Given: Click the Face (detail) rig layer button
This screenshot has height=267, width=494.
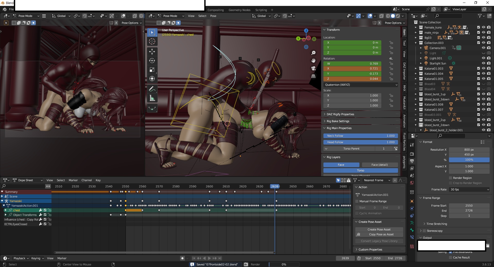Looking at the screenshot, I should pos(380,165).
